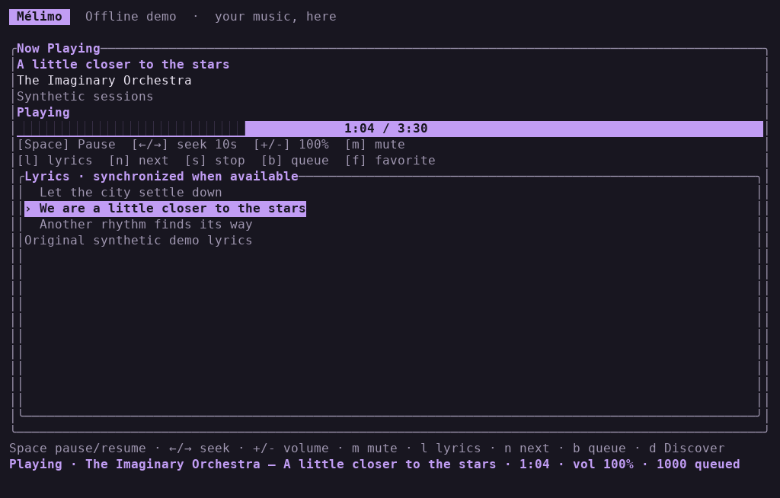Select lyric line 'Let the city settle down'

(x=131, y=193)
